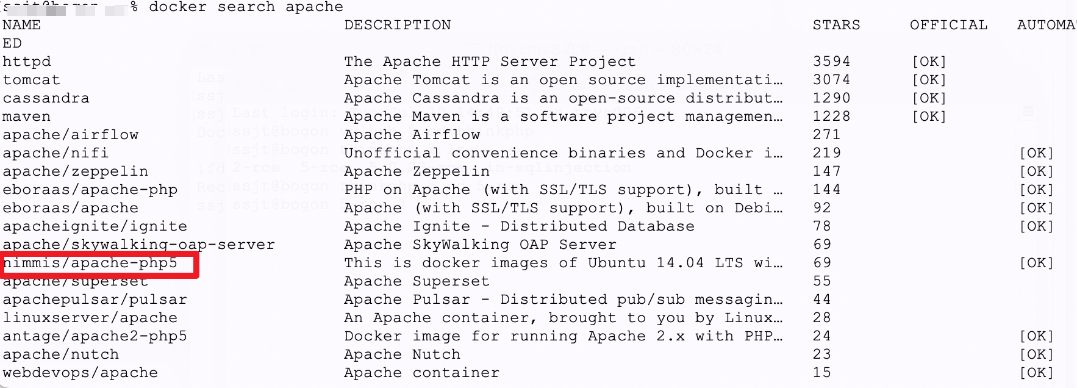1077x388 pixels.
Task: Click the STARS column header
Action: [837, 25]
